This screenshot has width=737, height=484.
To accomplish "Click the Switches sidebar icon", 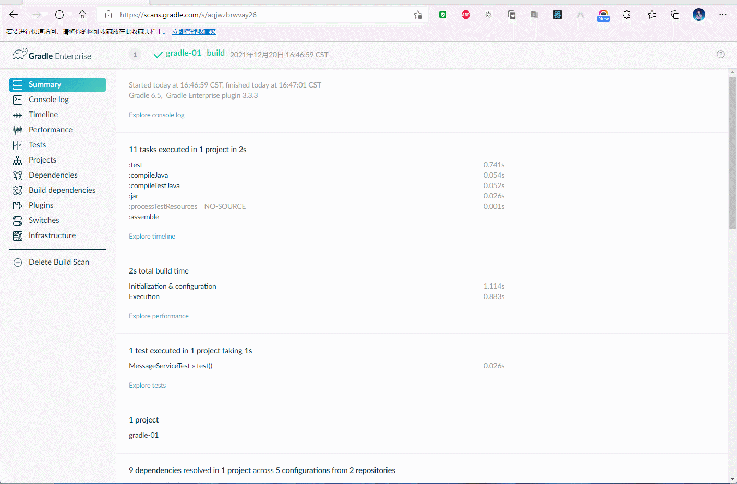I will pos(18,220).
